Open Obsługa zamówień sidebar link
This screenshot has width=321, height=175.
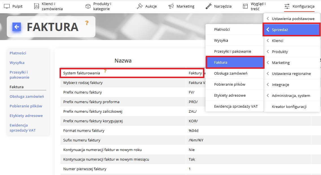click(27, 96)
